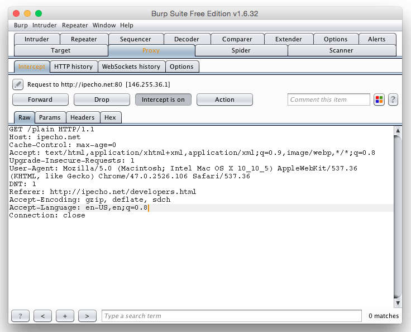This screenshot has height=332, width=411.
Task: Switch to the Scanner tab
Action: [x=341, y=50]
